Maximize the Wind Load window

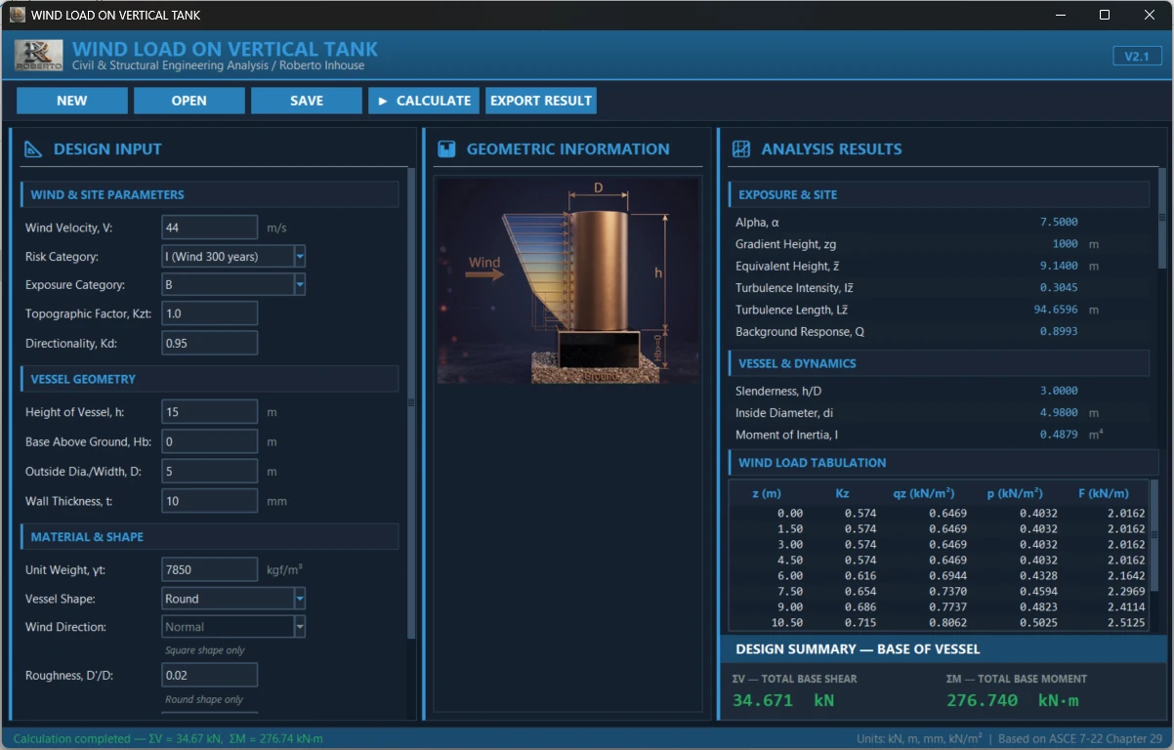click(x=1105, y=15)
